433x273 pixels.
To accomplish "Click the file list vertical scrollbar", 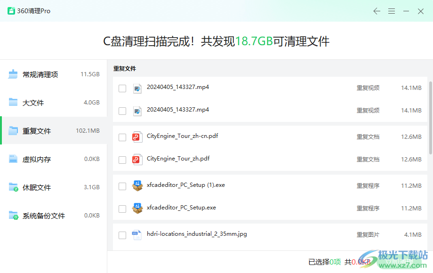I will coord(430,118).
